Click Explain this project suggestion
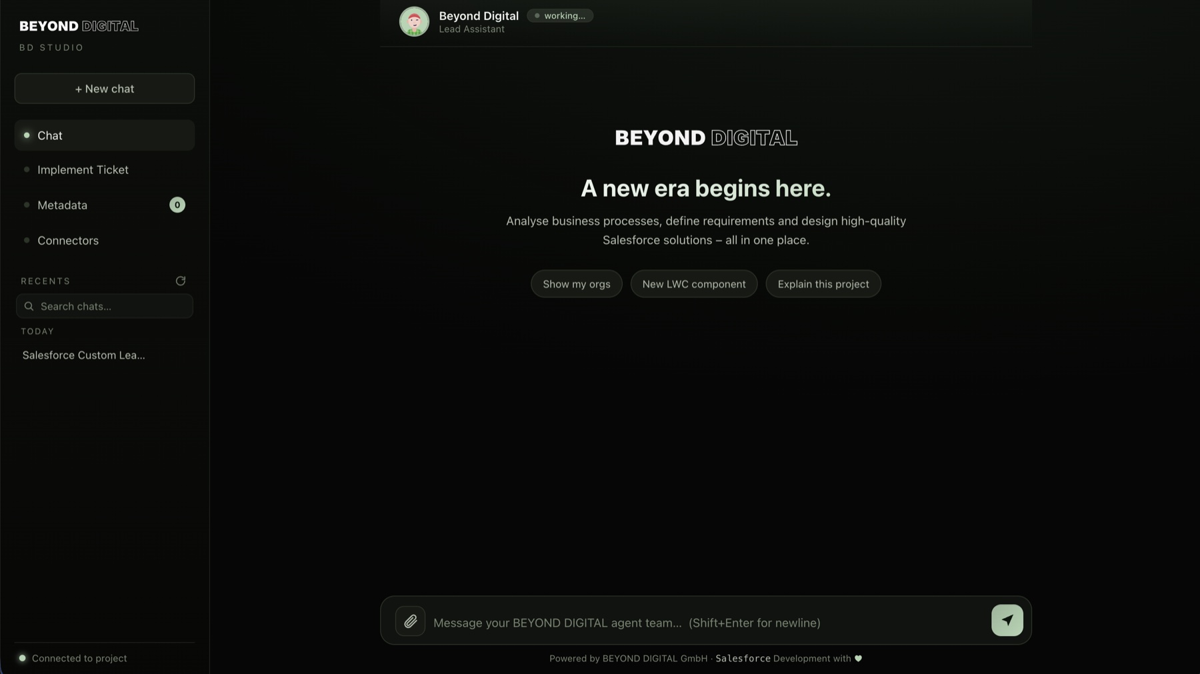 pos(823,284)
